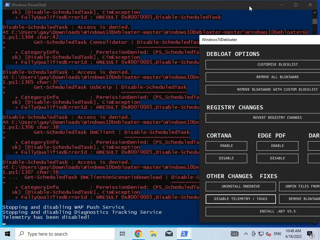Click the Customise Blocklist button
Image resolution: width=320 pixels, height=240 pixels.
[263, 64]
